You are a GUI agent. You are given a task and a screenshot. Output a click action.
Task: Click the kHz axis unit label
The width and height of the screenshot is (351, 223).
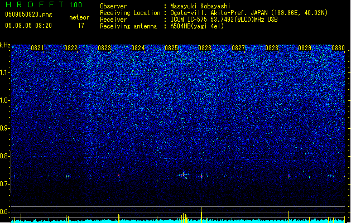click(x=5, y=45)
